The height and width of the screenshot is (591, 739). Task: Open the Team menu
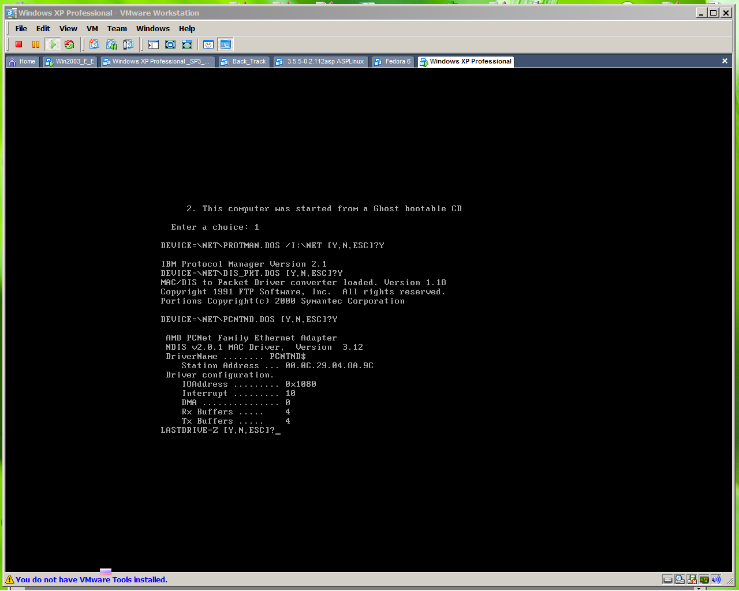point(117,28)
